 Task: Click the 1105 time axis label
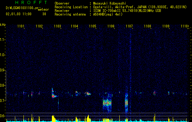(x=92, y=26)
